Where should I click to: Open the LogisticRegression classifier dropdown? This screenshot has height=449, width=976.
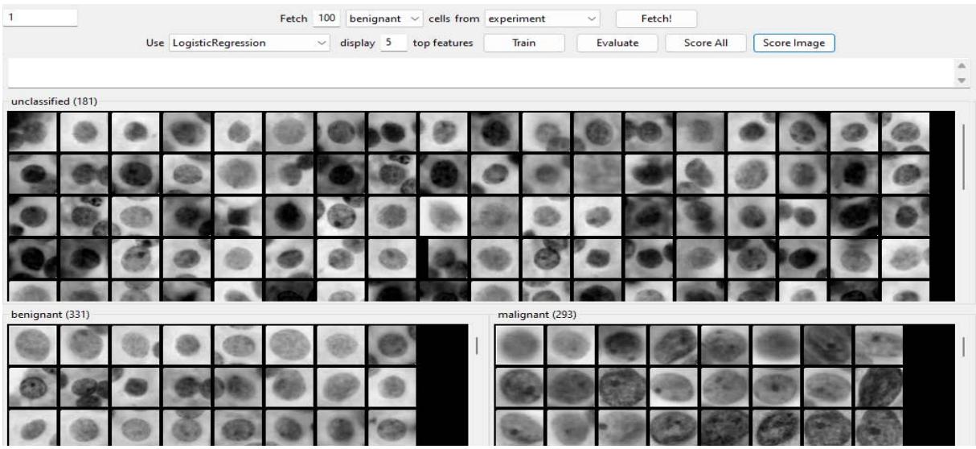tap(249, 43)
